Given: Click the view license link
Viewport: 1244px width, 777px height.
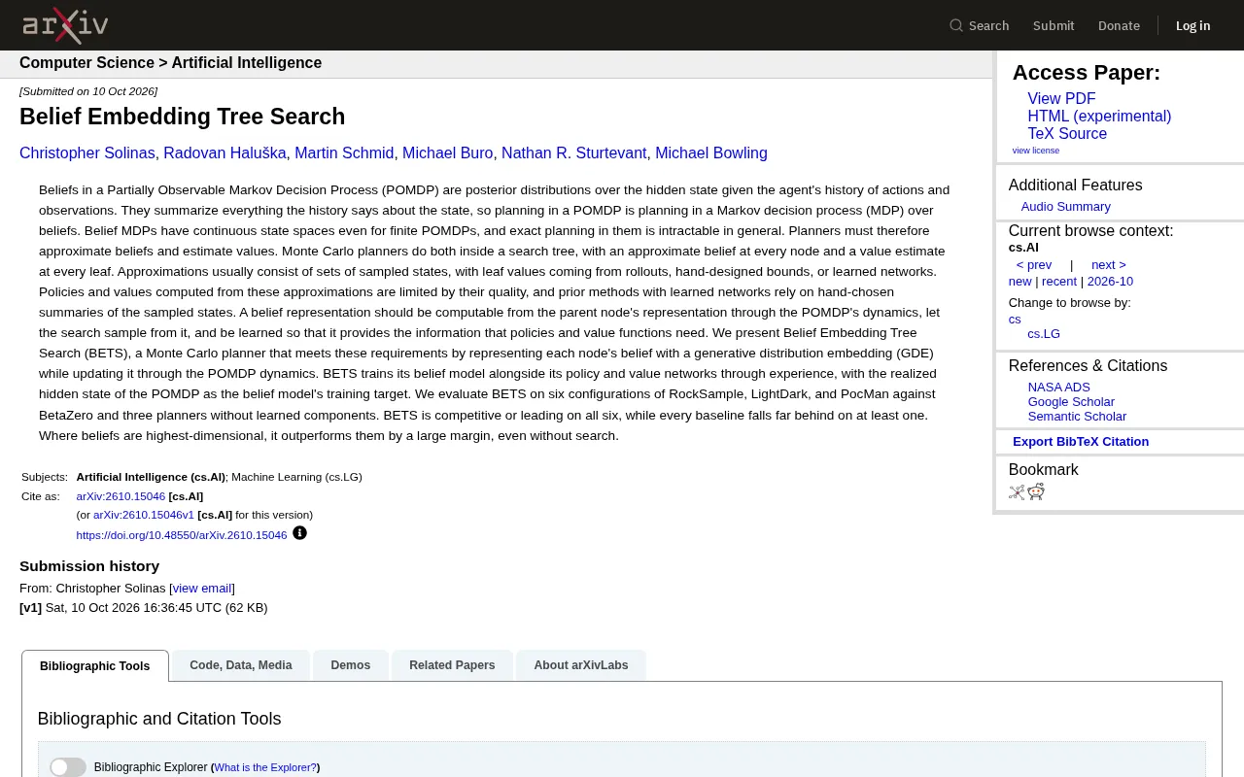Looking at the screenshot, I should tap(1036, 151).
